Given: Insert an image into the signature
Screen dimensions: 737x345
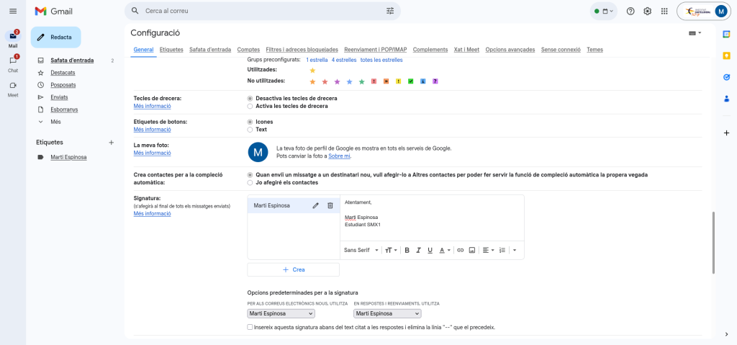Looking at the screenshot, I should 472,250.
